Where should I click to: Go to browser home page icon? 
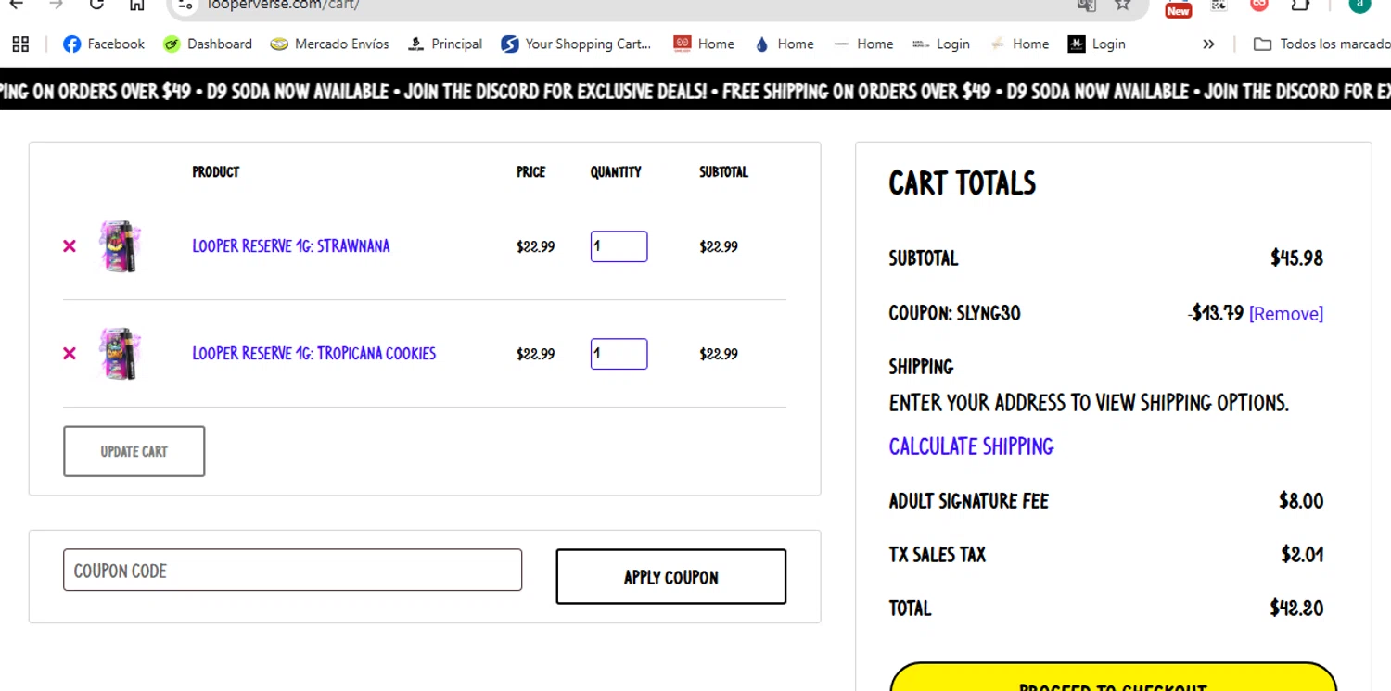click(x=137, y=5)
